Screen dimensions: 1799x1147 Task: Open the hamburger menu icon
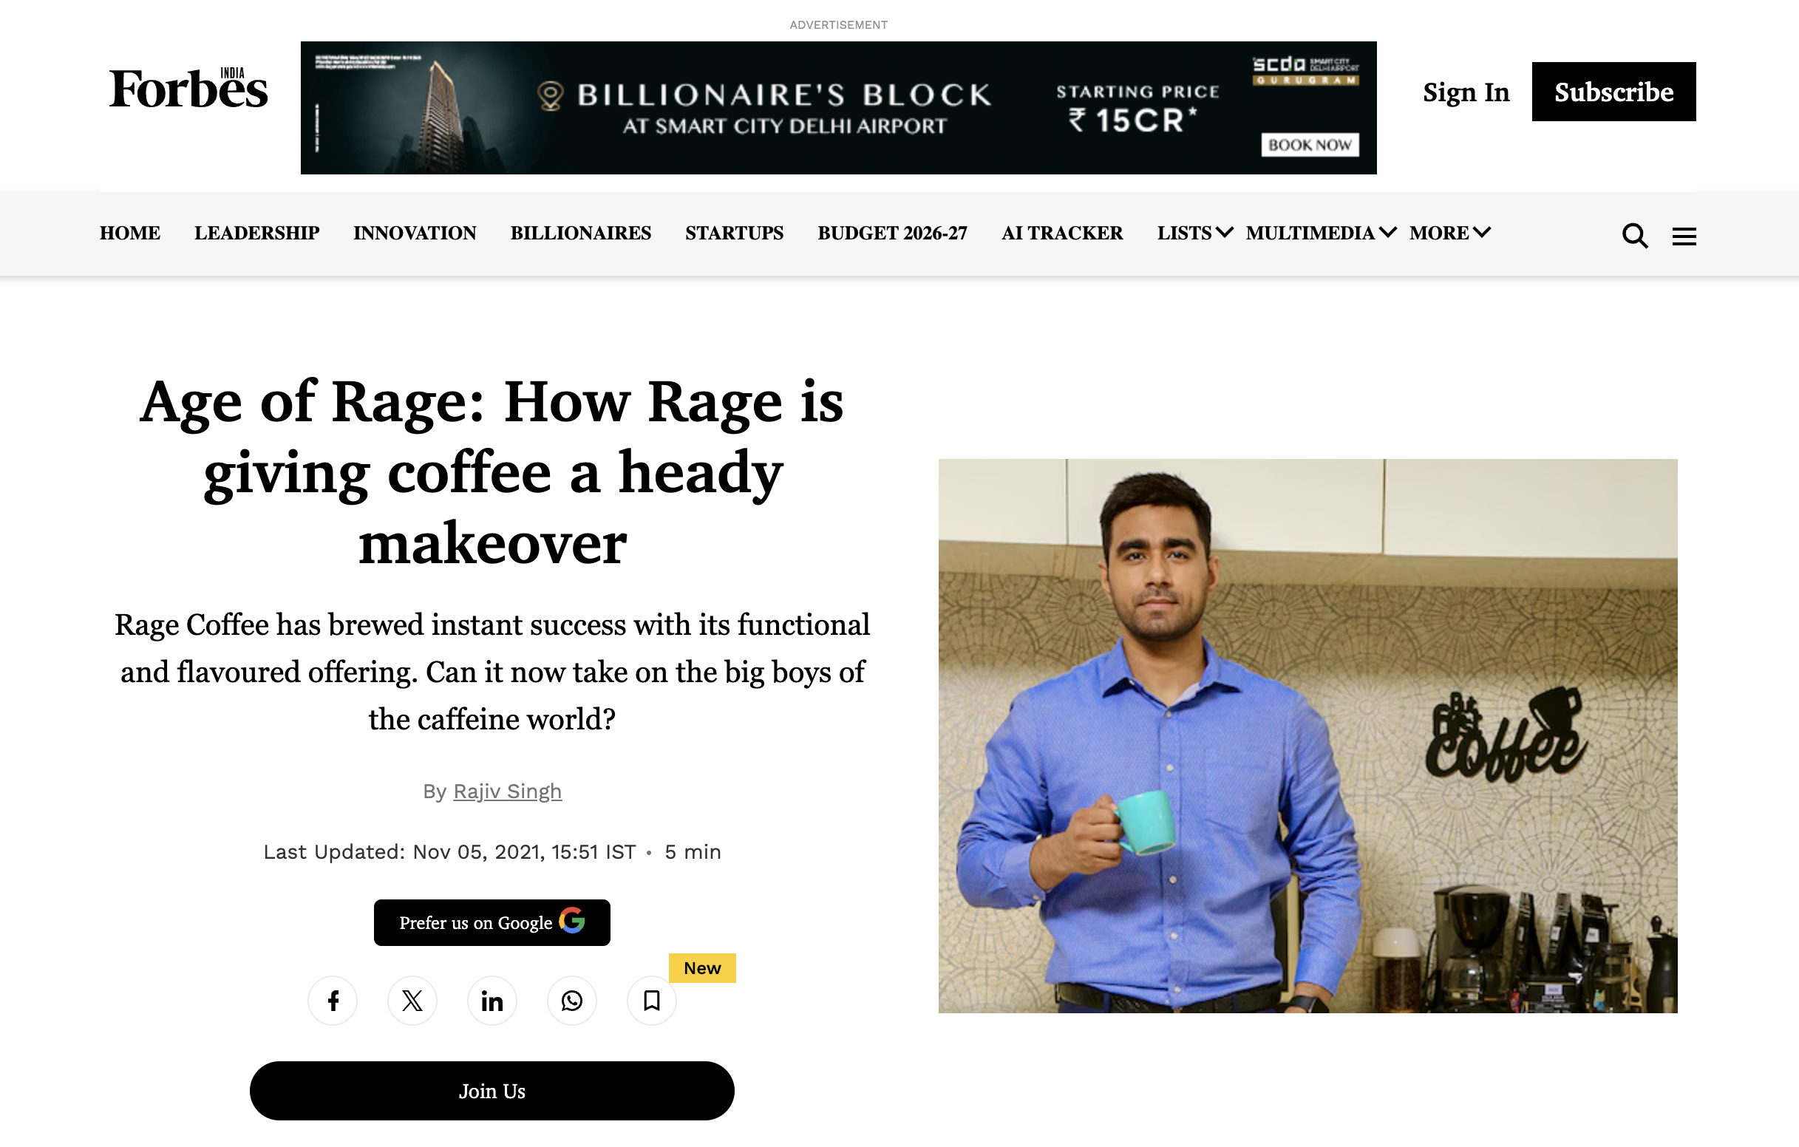coord(1683,236)
